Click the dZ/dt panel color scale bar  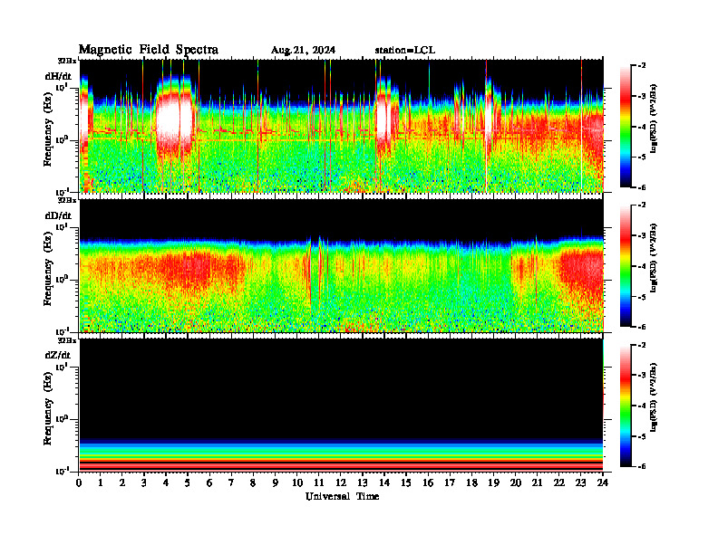(x=626, y=406)
